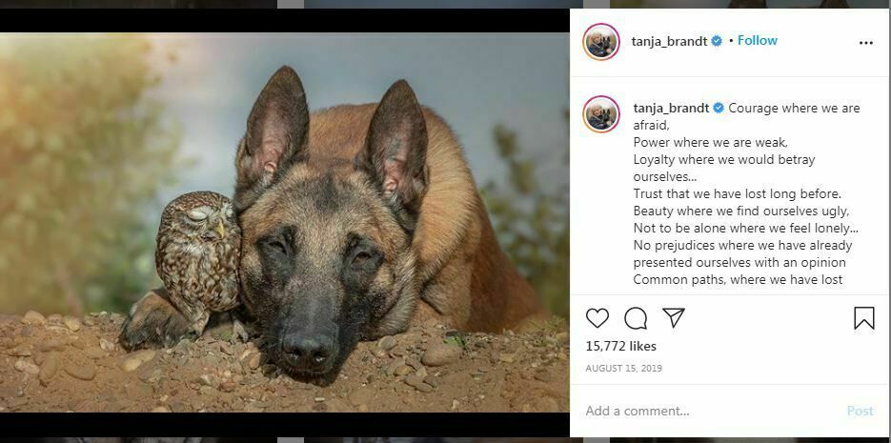Image resolution: width=891 pixels, height=443 pixels.
Task: Open the profile picture in the post header
Action: click(601, 42)
